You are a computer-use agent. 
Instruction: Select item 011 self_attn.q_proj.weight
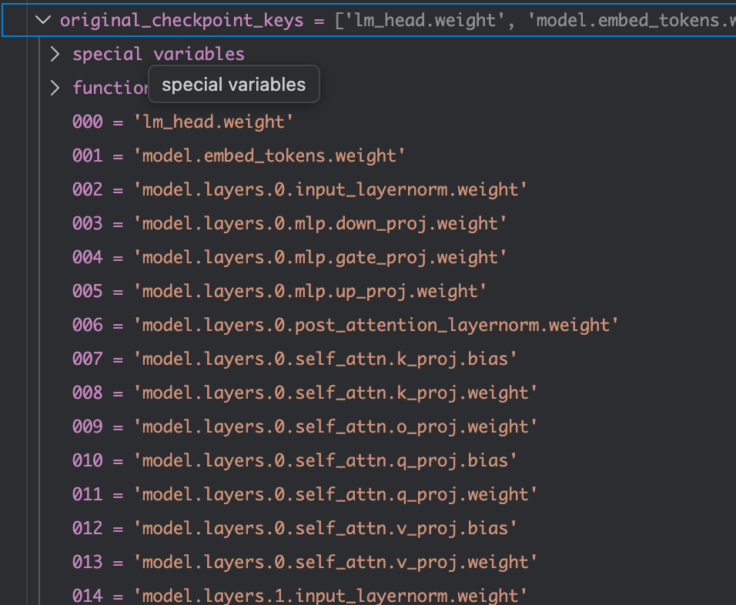(x=305, y=494)
